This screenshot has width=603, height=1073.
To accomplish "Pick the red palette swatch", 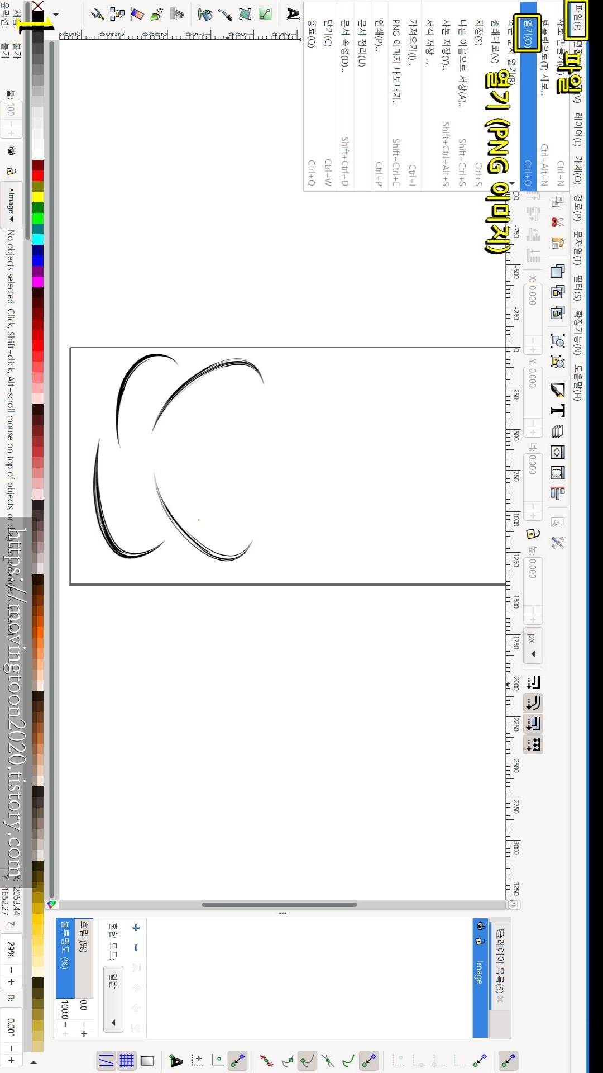I will [x=38, y=176].
